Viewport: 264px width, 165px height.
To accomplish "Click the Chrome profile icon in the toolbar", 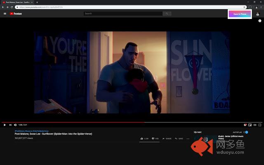I will pos(257,7).
